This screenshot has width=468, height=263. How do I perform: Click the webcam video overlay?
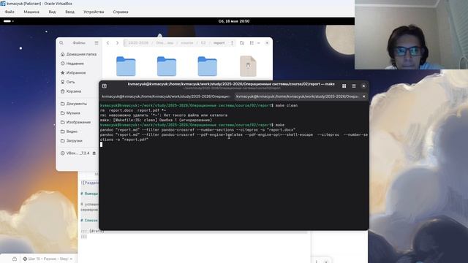[x=411, y=34]
